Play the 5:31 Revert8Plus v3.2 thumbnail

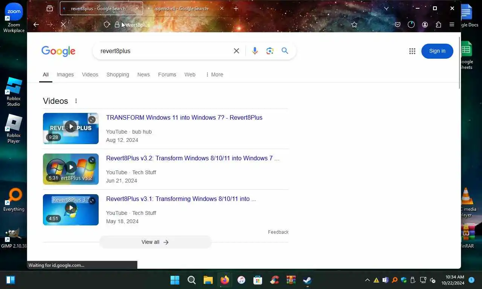tap(71, 169)
